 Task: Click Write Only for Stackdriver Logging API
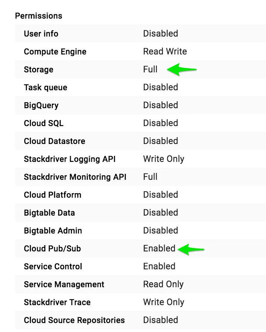pos(164,159)
